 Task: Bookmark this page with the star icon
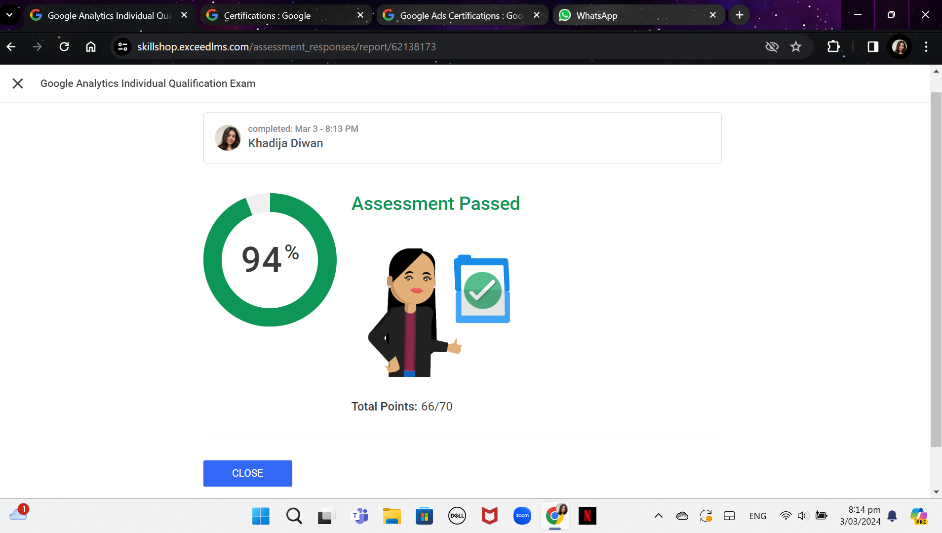(795, 46)
